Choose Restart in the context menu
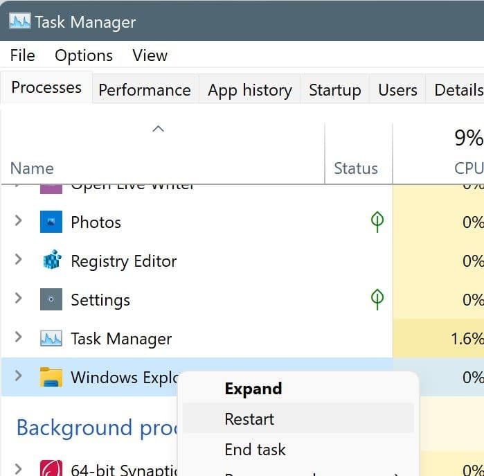This screenshot has height=476, width=484. (298, 419)
